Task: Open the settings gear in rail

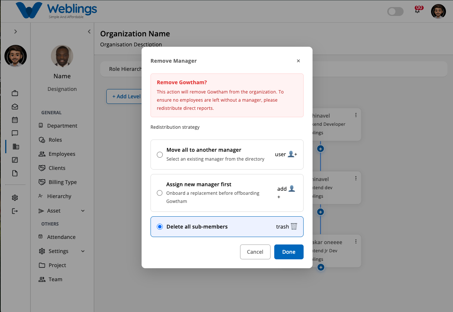Action: 15,198
